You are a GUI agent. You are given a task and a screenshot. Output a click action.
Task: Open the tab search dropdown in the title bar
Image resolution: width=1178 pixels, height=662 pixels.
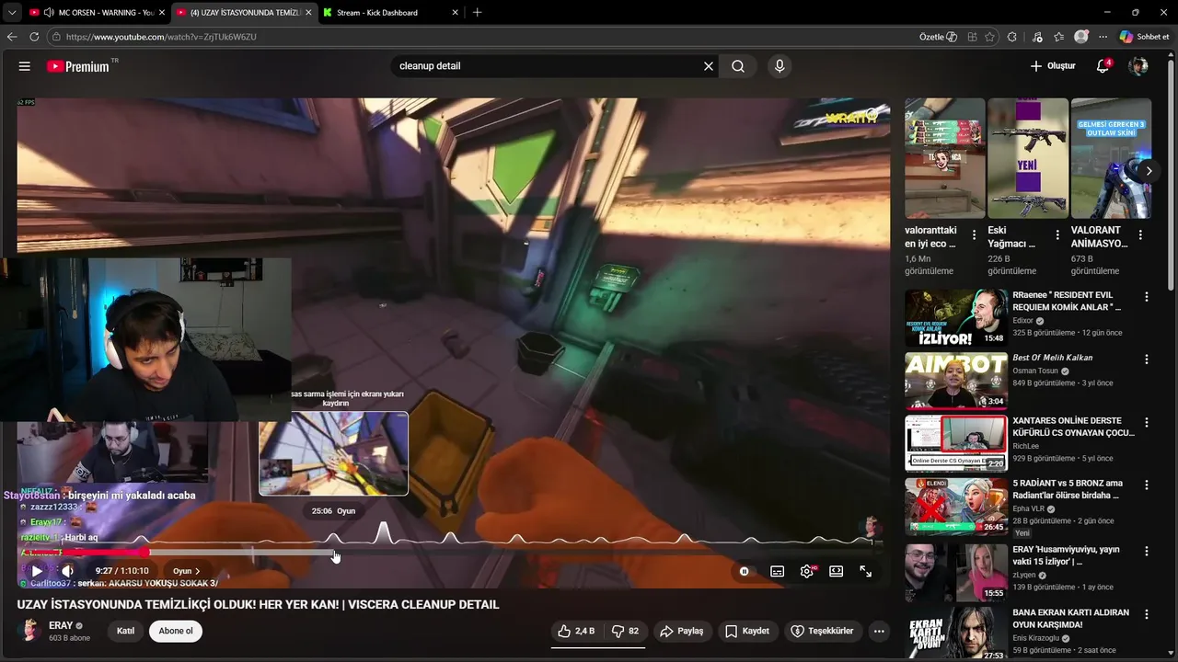pyautogui.click(x=11, y=13)
